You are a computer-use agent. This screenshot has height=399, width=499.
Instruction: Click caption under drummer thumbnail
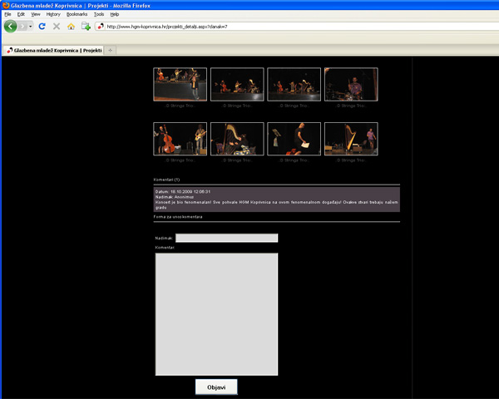coord(351,106)
